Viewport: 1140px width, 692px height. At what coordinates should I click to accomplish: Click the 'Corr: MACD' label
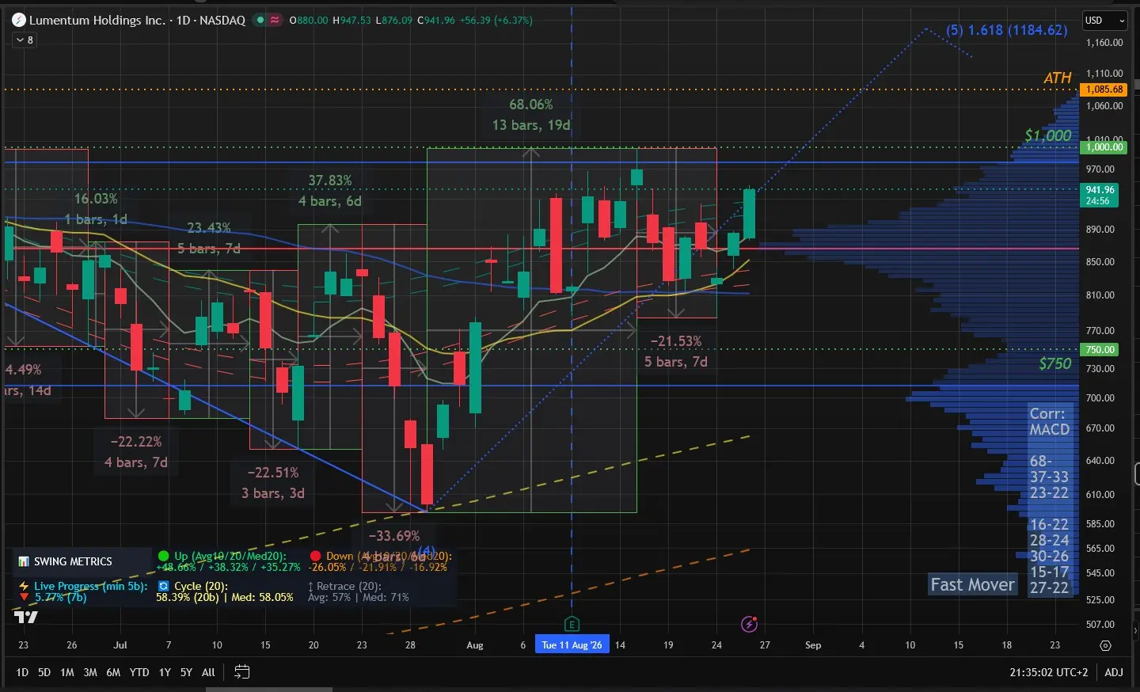tap(1050, 422)
